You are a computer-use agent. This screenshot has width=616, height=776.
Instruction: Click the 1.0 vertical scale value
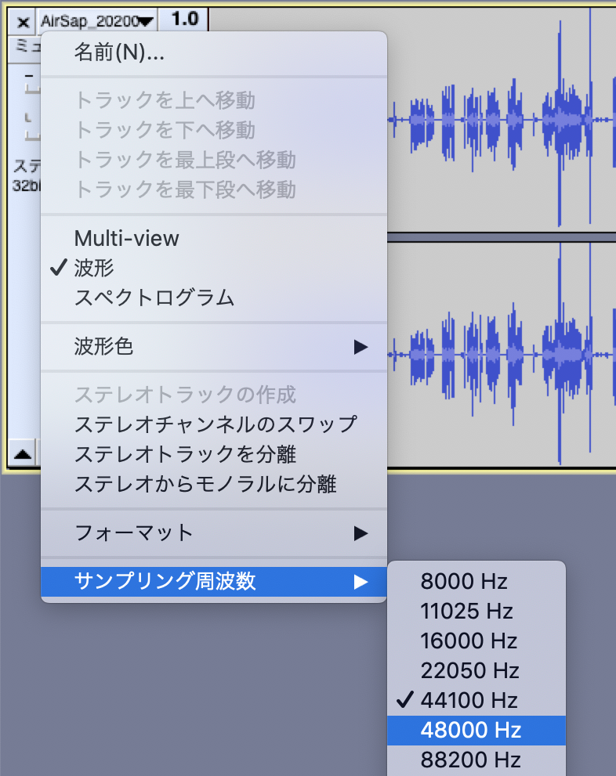click(x=184, y=20)
